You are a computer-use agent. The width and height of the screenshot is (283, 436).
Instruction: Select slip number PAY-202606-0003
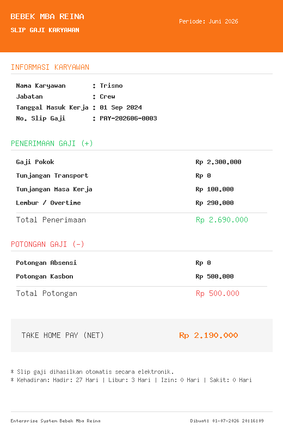(128, 118)
